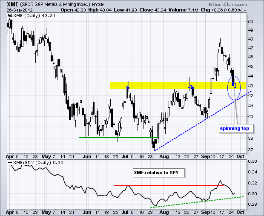Click the High 43.84 value
The height and width of the screenshot is (216, 264).
[x=100, y=10]
